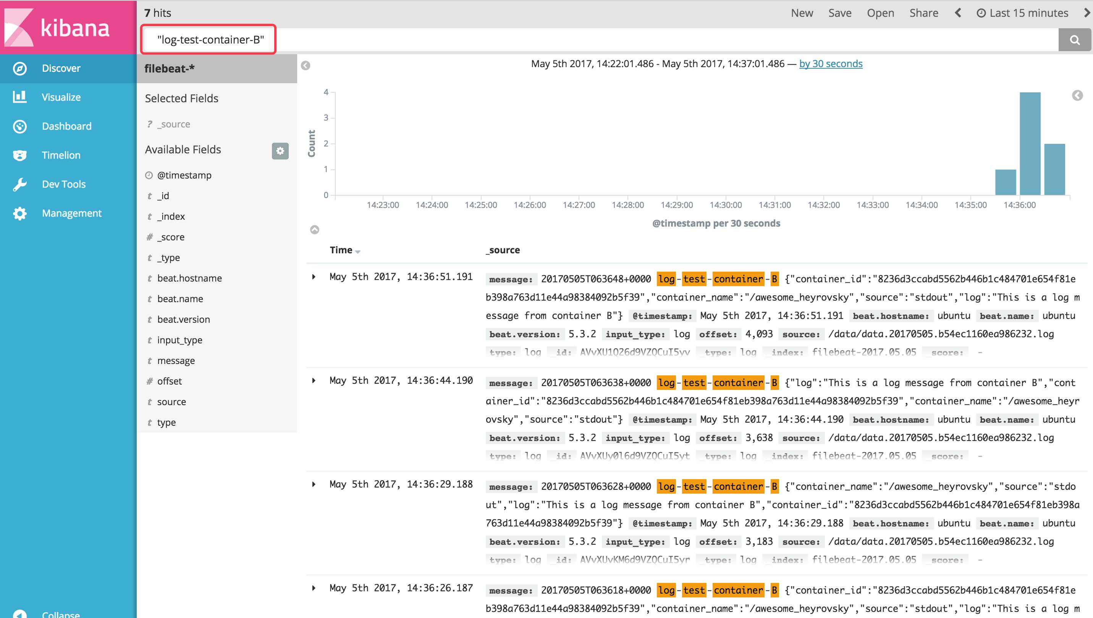Open the Discover section

(x=61, y=68)
